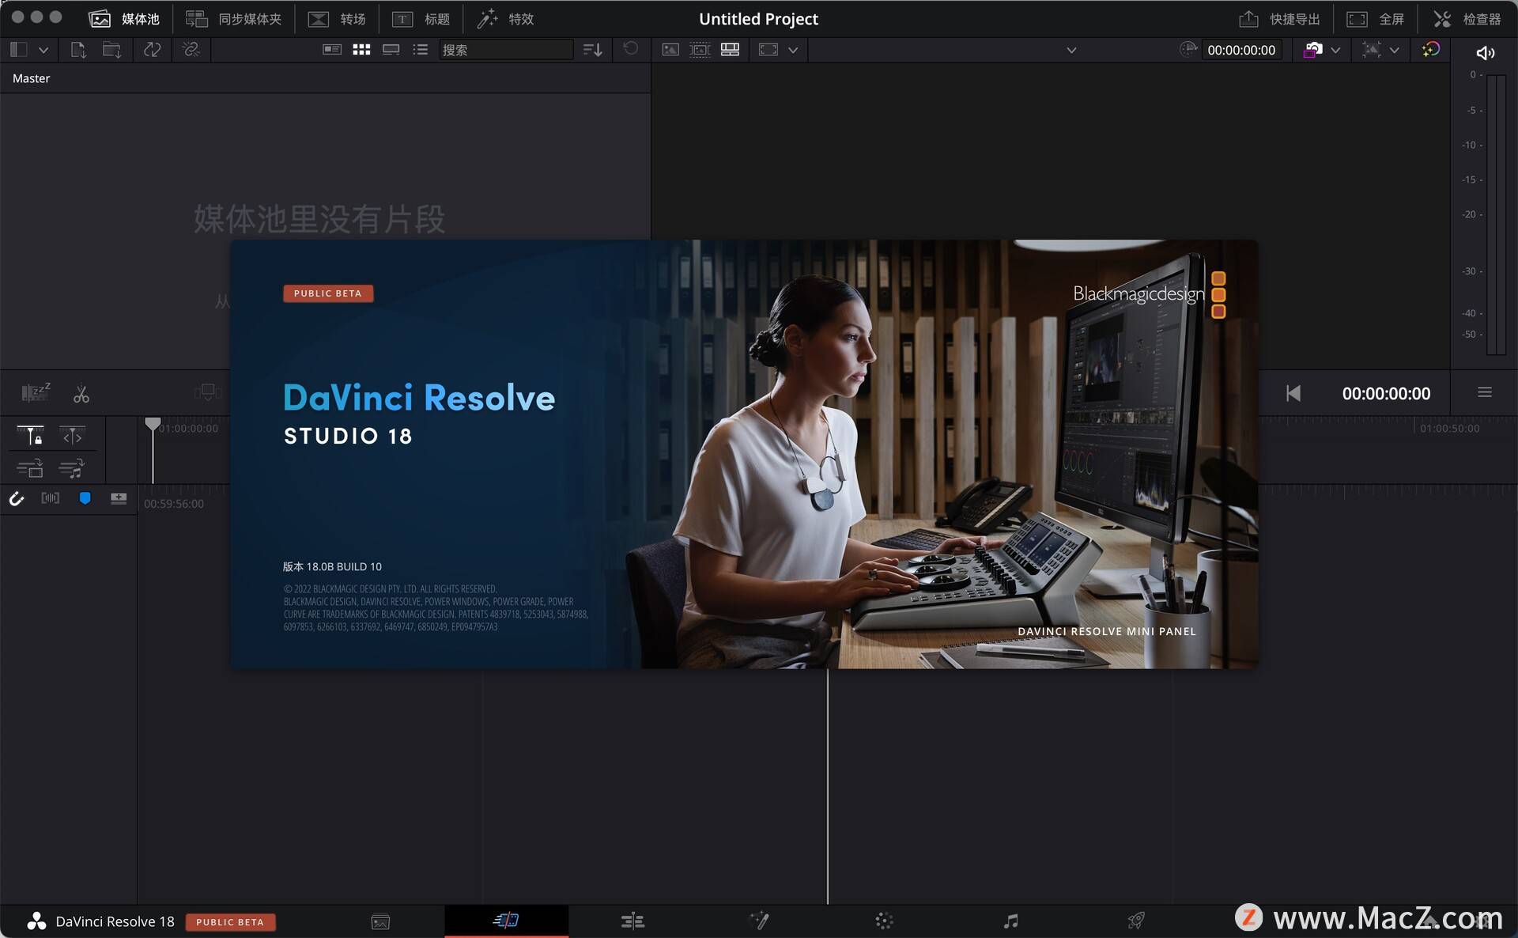Click the Fast Review icon

tap(1372, 49)
